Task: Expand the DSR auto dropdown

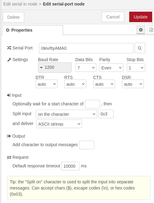Action: [x=133, y=84]
